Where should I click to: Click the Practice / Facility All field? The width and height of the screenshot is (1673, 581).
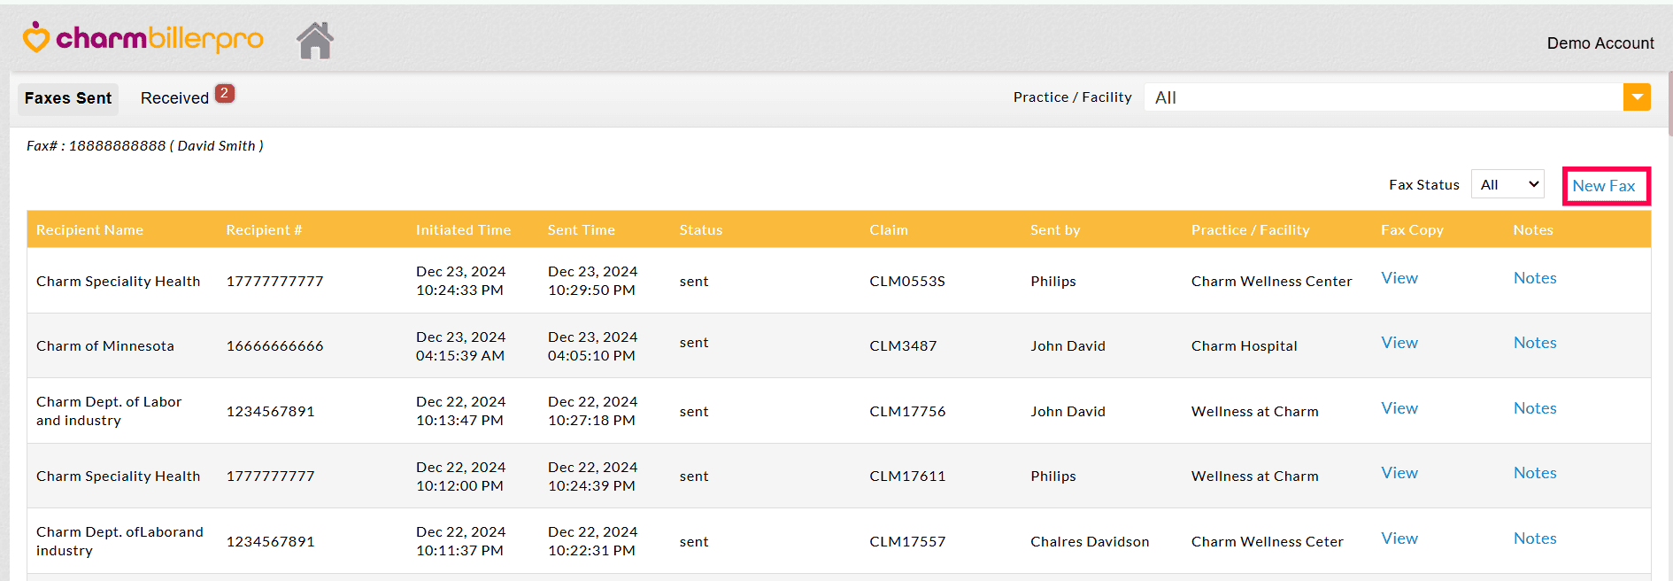(x=1383, y=97)
